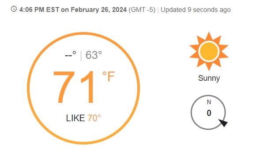Click the wind speed value 0
The image size is (256, 159).
point(209,113)
